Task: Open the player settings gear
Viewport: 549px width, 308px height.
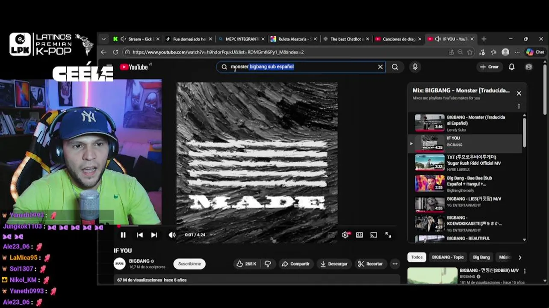Action: click(345, 235)
